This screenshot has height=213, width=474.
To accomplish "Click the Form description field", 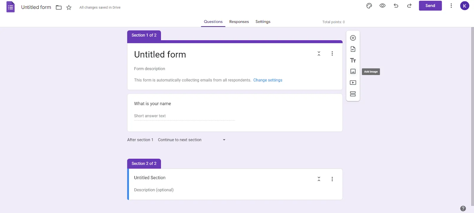I will (150, 69).
